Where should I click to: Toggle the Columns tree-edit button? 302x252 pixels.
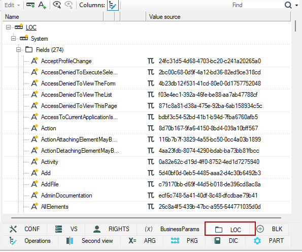113,5
